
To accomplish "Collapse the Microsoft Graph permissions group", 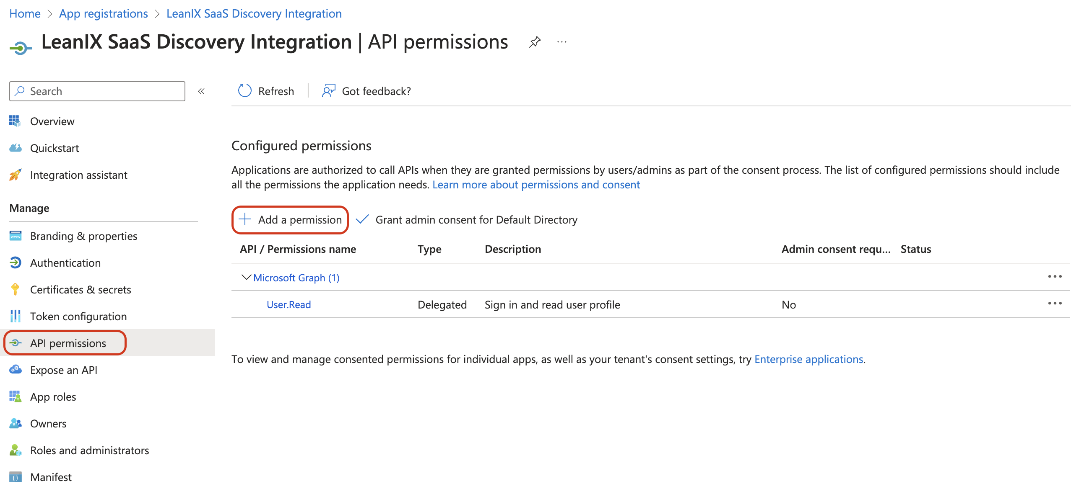I will coord(246,277).
